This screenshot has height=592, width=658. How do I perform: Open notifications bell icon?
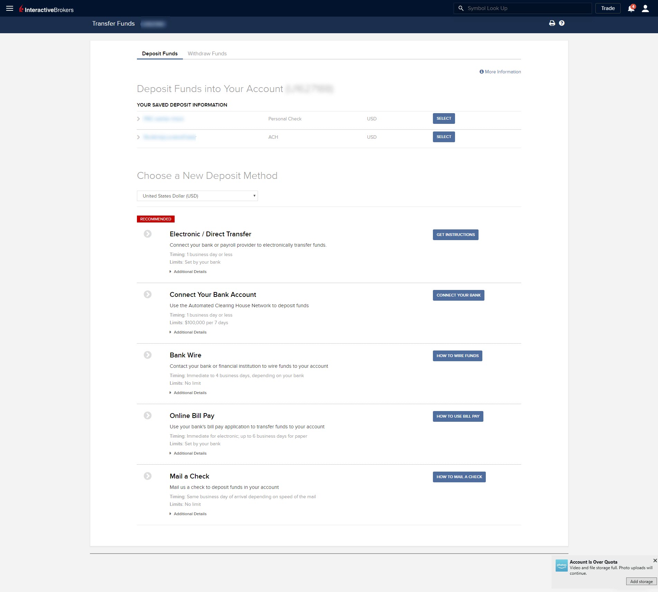click(631, 8)
